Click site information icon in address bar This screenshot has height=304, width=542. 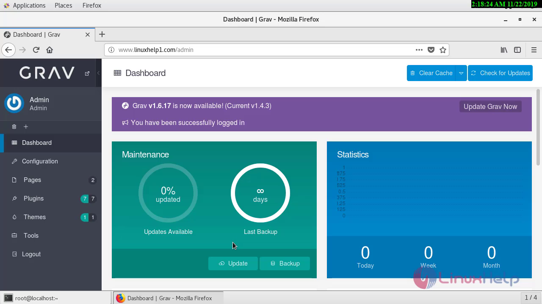[x=111, y=50]
